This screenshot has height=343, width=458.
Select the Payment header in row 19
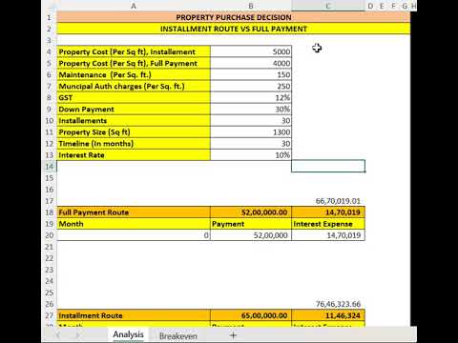[x=251, y=224]
